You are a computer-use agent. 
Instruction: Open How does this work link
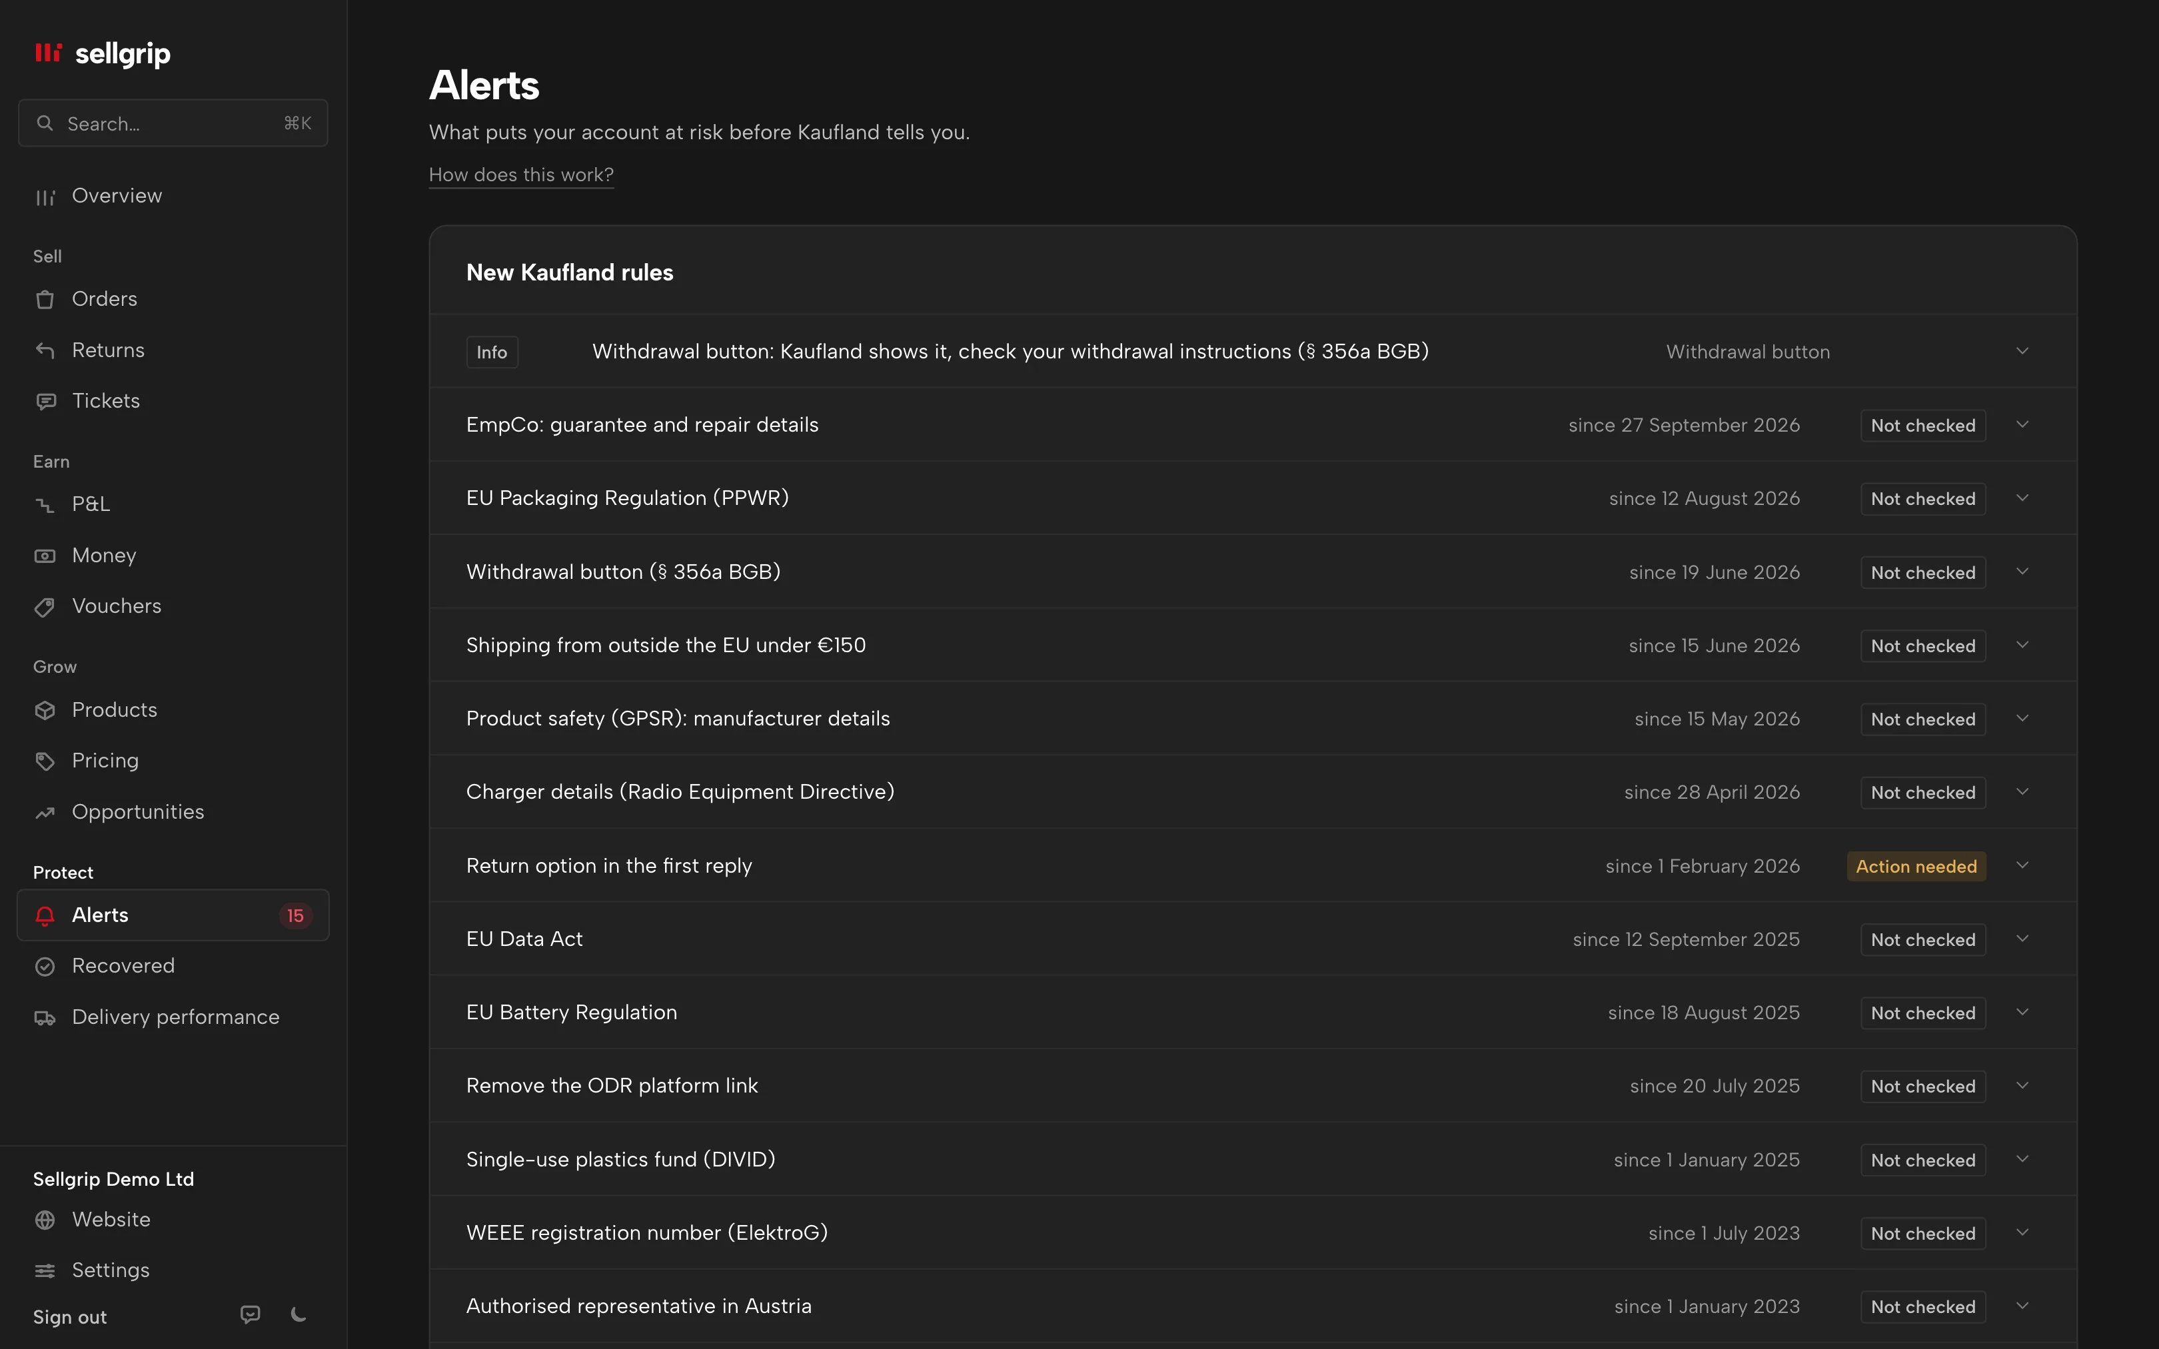click(521, 175)
